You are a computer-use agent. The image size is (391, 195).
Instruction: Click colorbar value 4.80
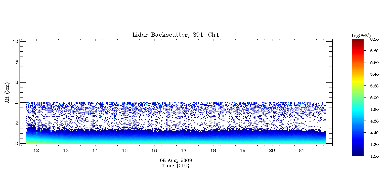click(374, 110)
